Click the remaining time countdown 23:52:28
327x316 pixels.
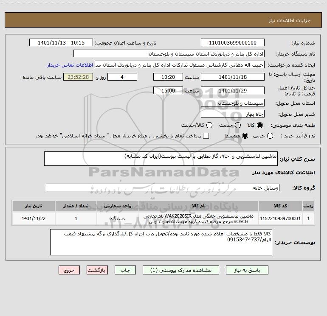click(x=78, y=77)
